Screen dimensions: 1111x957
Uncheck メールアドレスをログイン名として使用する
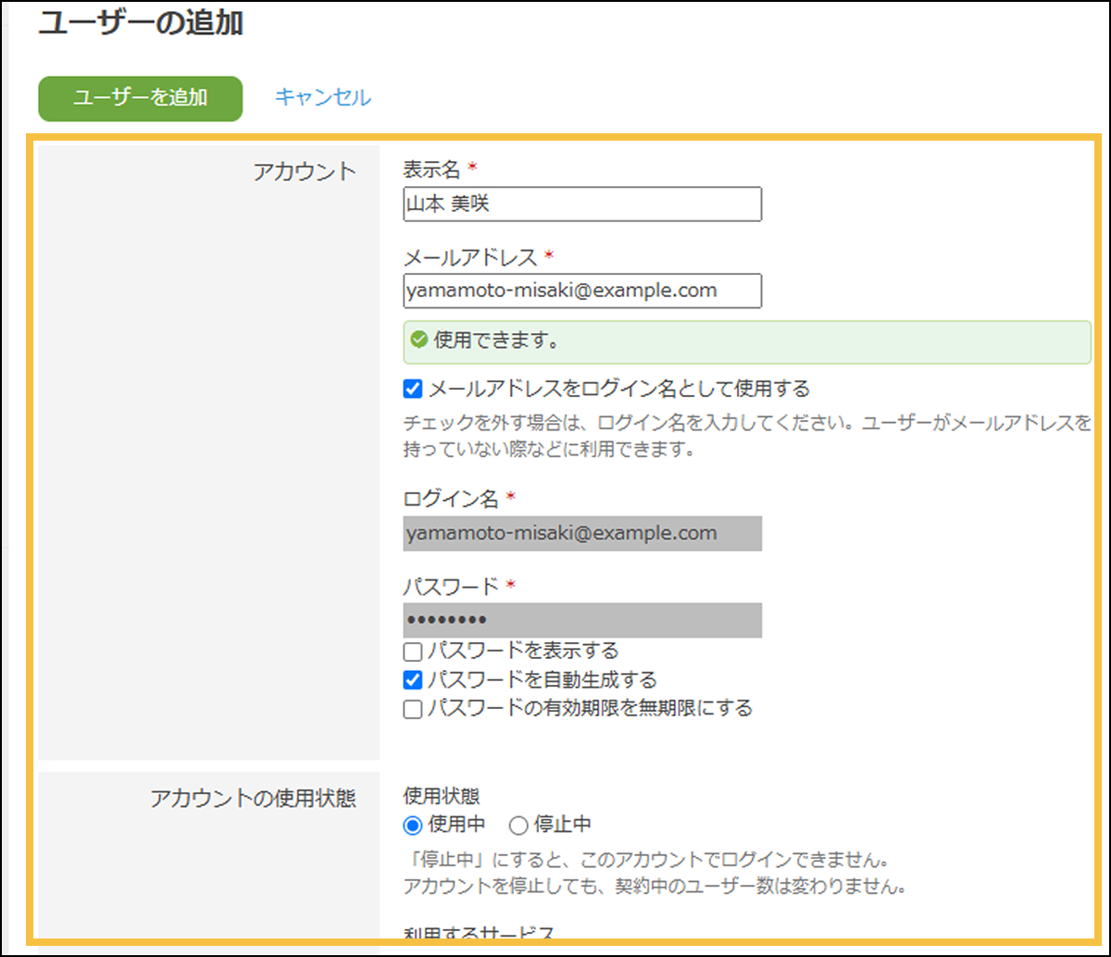(414, 388)
